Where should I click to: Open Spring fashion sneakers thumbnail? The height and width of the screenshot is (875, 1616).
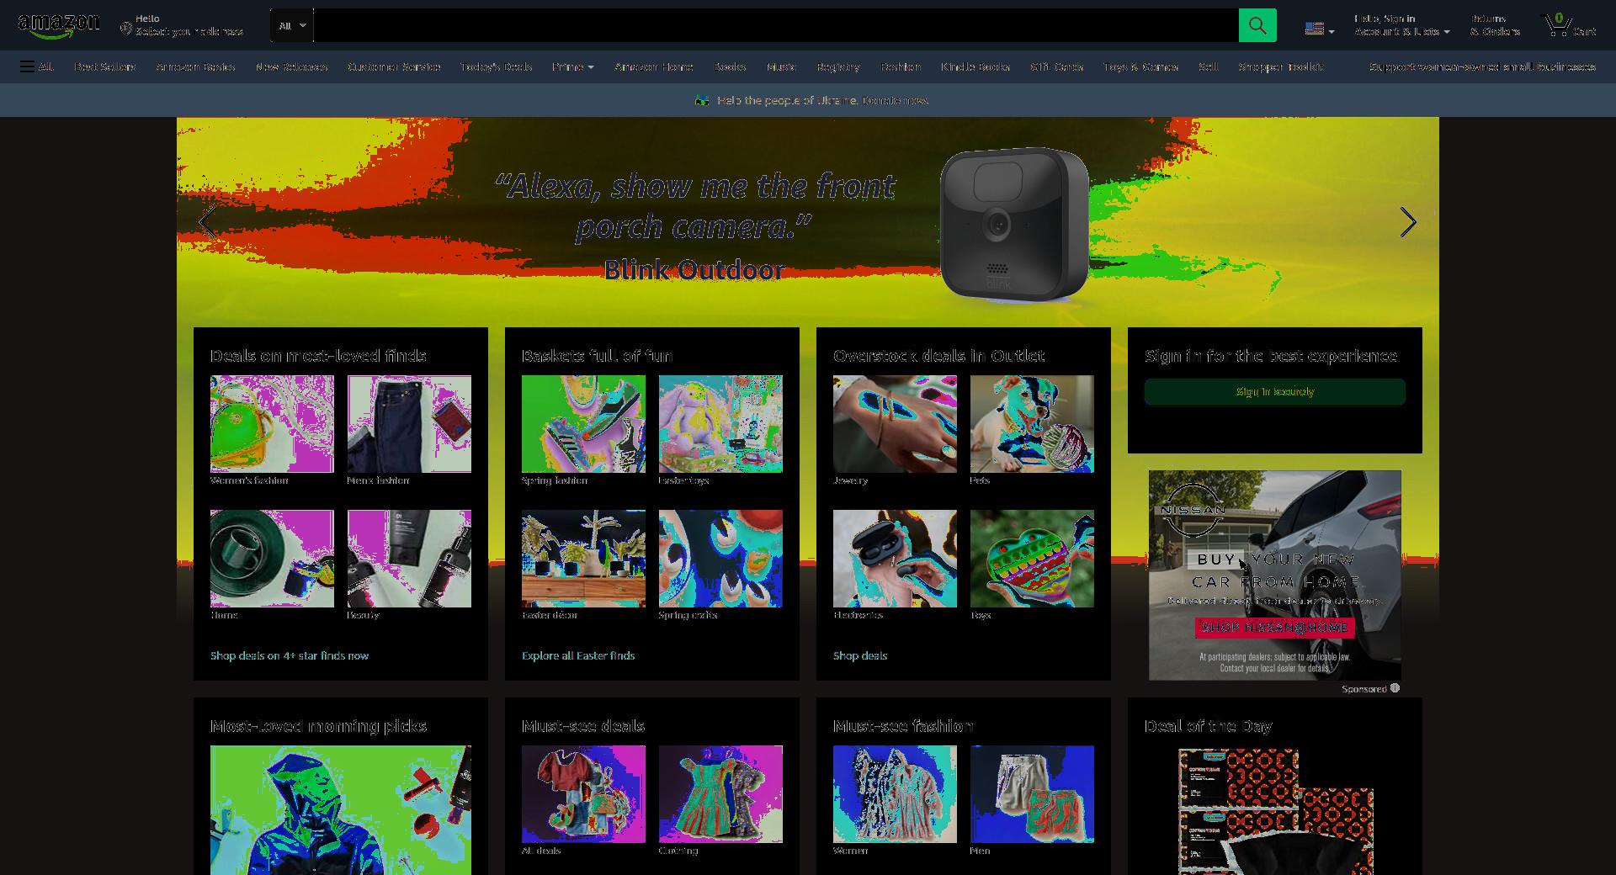click(583, 424)
